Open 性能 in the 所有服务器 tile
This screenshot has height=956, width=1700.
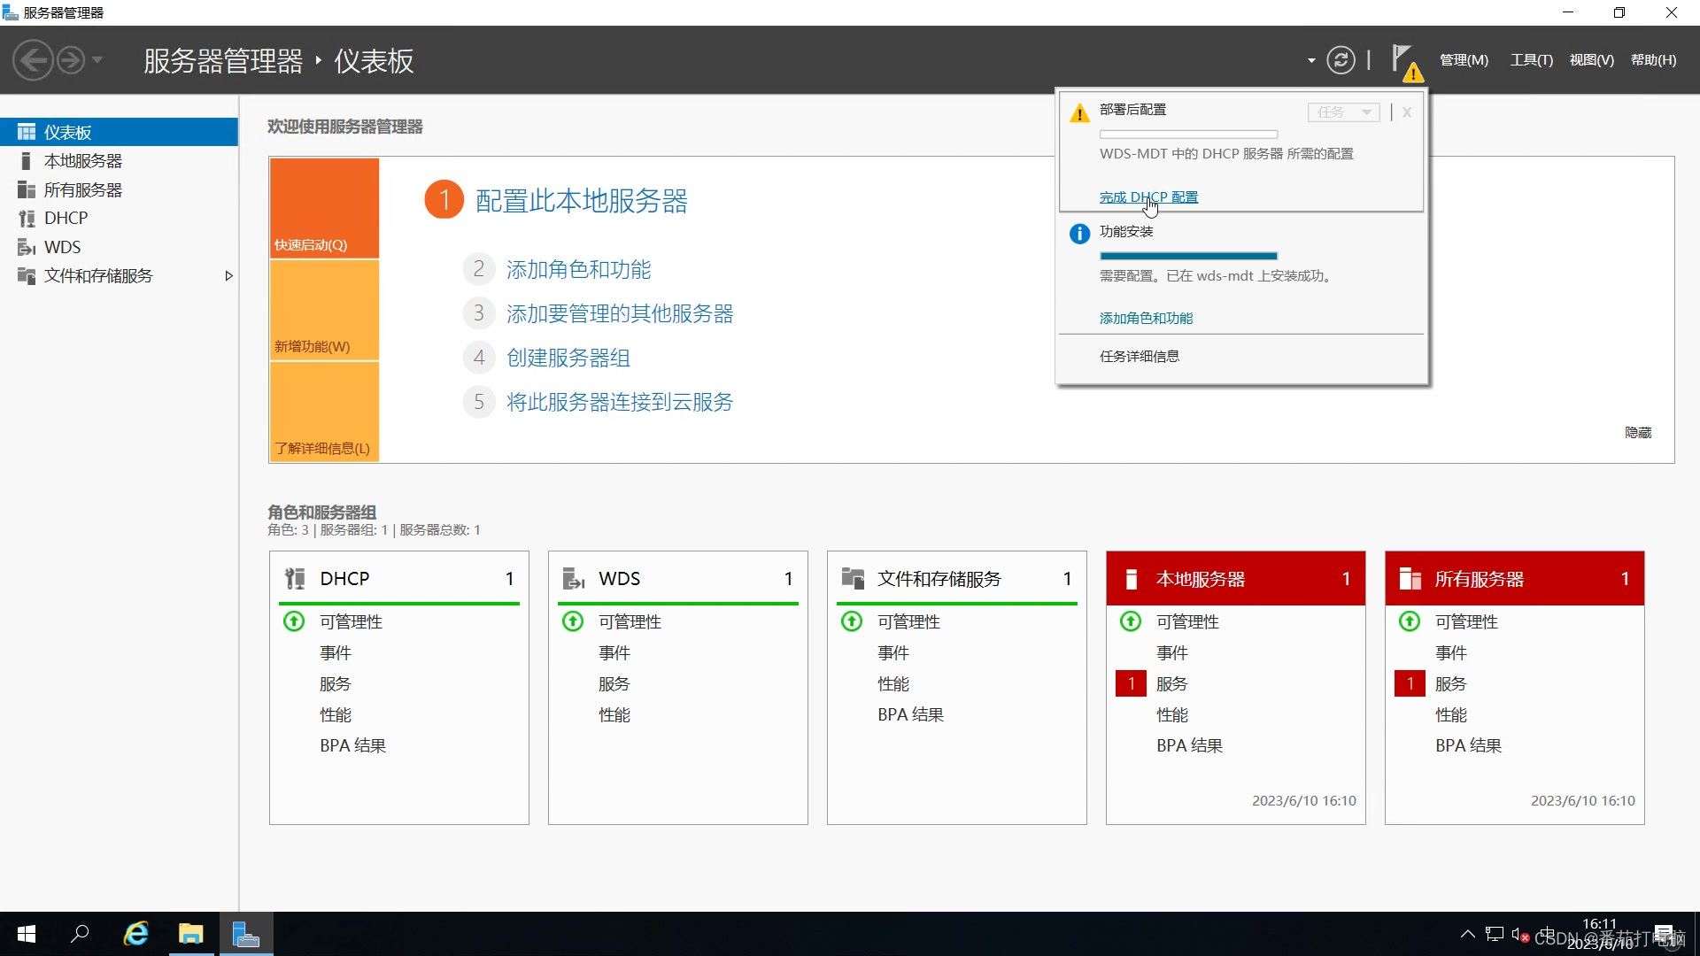point(1451,714)
